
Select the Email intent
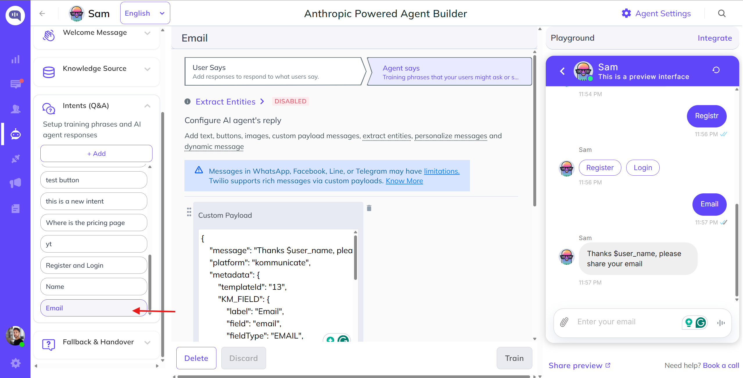[94, 308]
